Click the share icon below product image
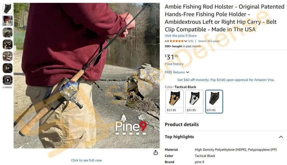The image size is (287, 165). click(x=156, y=152)
